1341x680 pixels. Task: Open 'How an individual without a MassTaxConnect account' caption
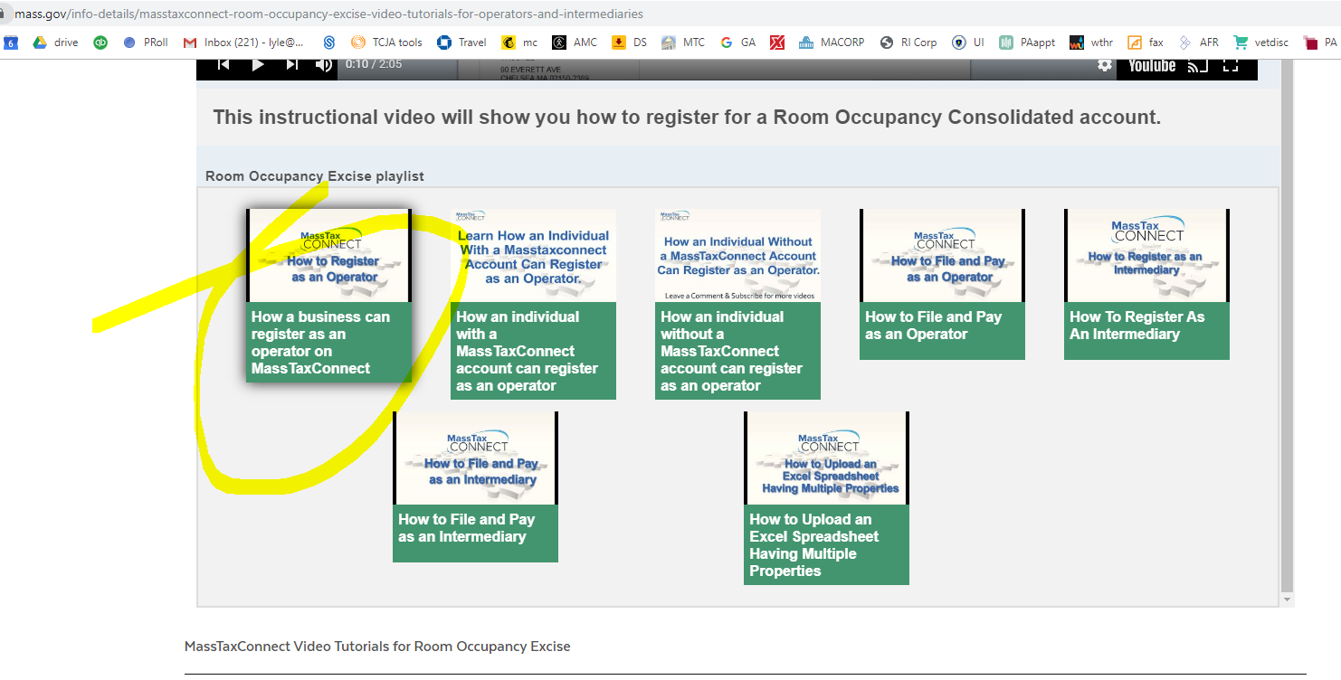738,351
